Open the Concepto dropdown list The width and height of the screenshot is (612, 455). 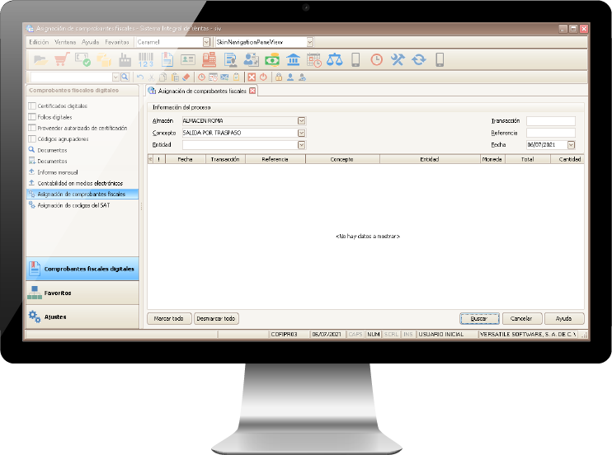click(x=301, y=133)
